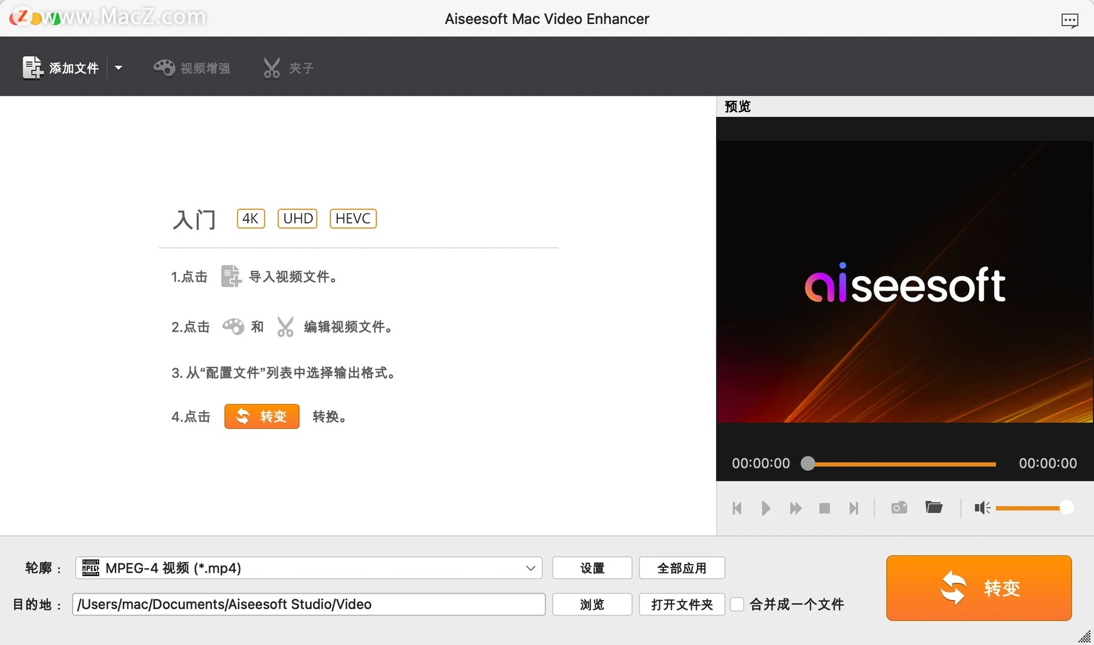Open the 轮廓 profile format dropdown

(x=308, y=568)
